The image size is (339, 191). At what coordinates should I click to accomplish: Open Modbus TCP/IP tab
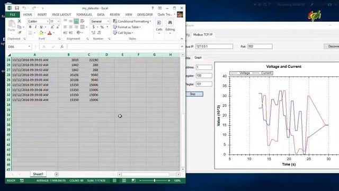pyautogui.click(x=202, y=34)
